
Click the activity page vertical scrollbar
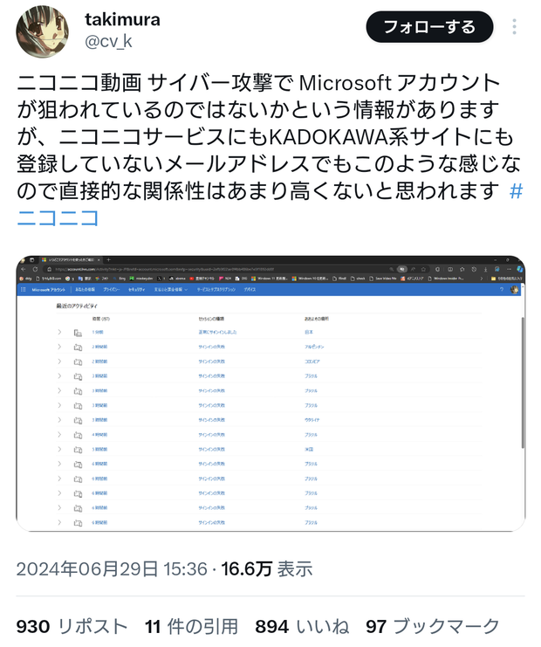coord(523,382)
